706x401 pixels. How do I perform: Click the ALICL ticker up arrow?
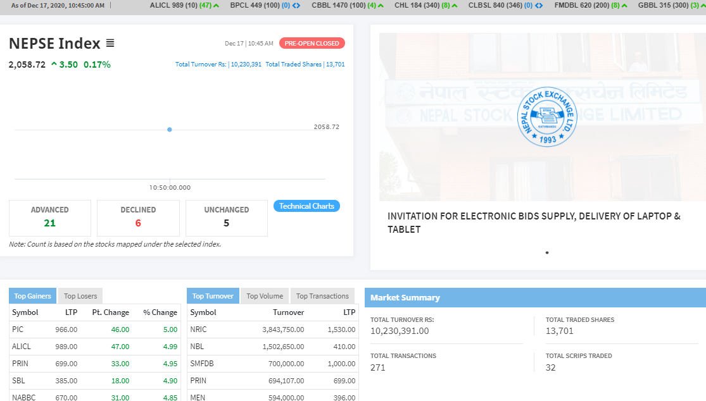(x=216, y=6)
